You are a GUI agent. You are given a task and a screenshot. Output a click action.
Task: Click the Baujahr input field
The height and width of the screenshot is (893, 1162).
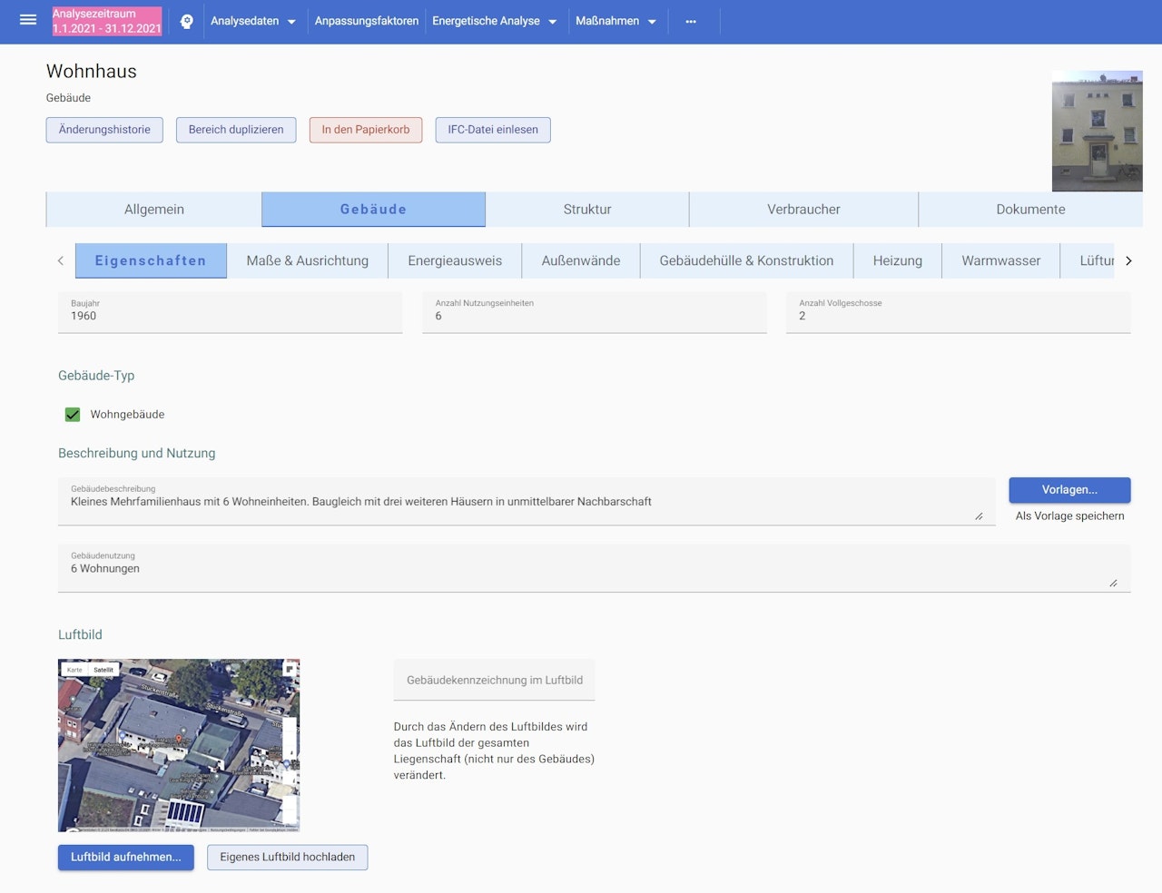coord(231,316)
